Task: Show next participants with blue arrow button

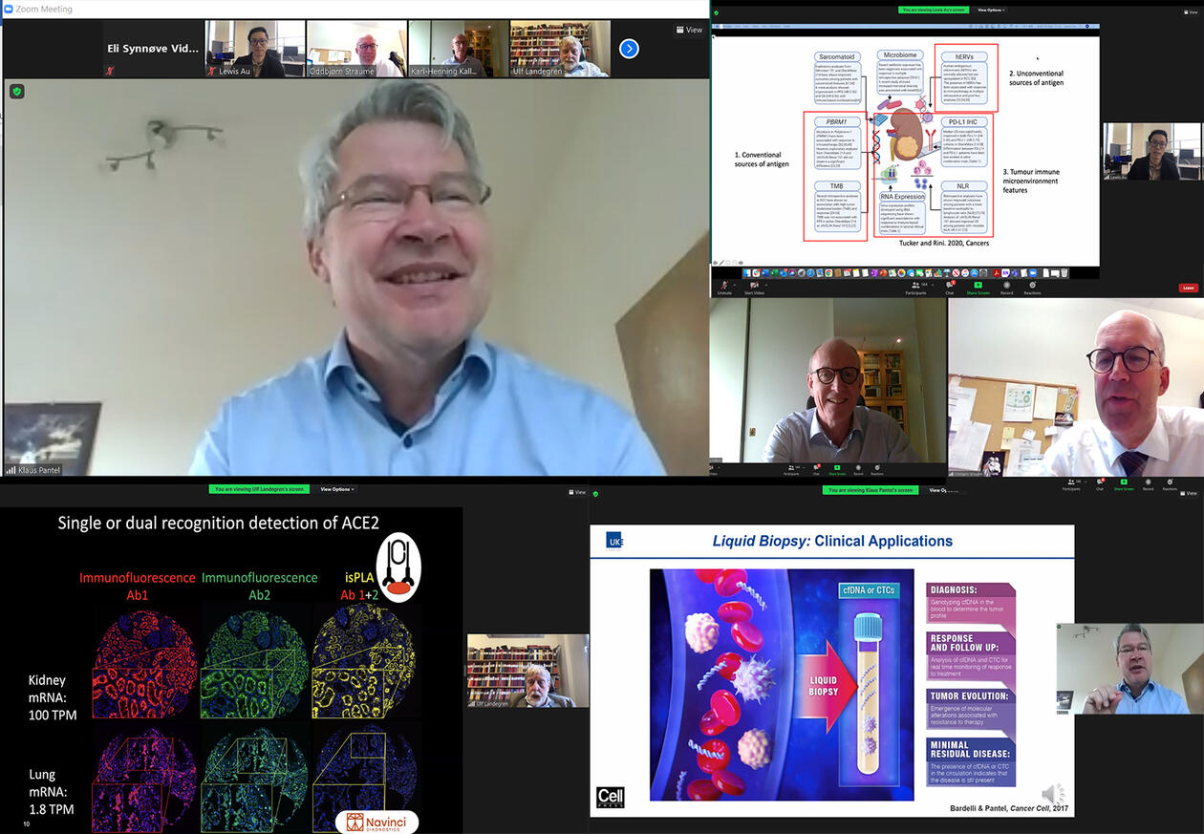Action: [629, 48]
